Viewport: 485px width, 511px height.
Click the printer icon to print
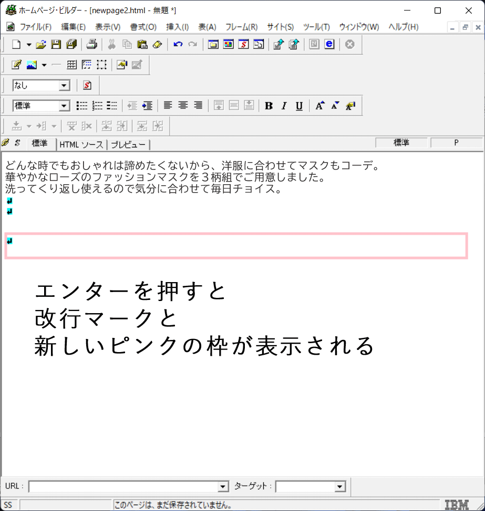point(92,45)
